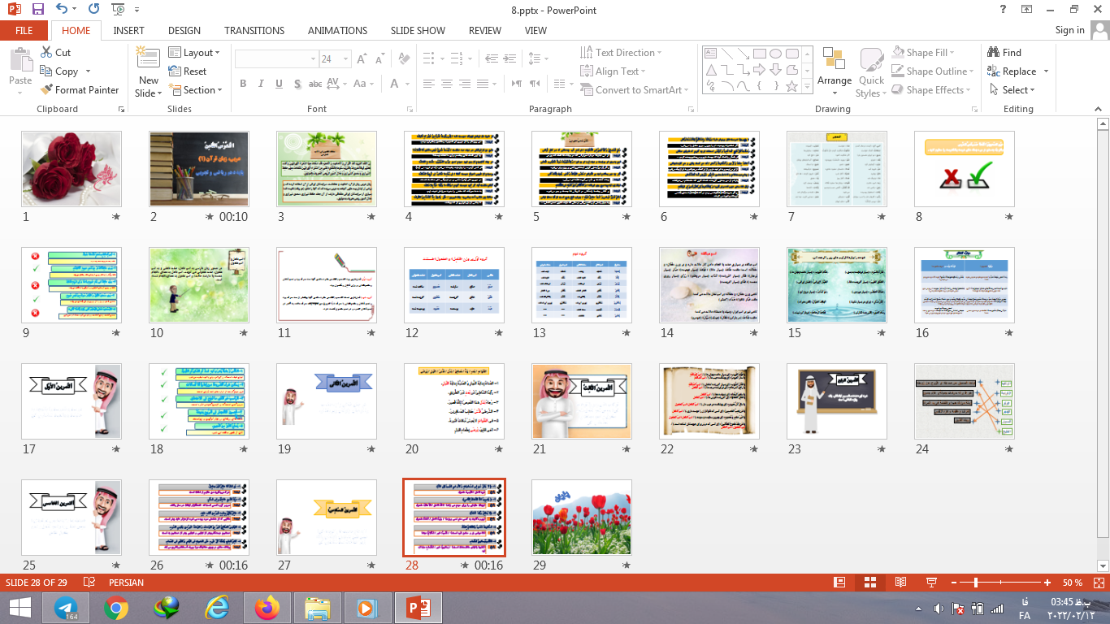Switch to the DESIGN tab
The height and width of the screenshot is (624, 1110).
pos(184,31)
